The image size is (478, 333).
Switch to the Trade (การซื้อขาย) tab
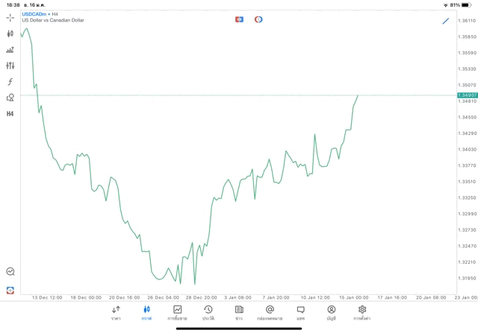click(177, 313)
